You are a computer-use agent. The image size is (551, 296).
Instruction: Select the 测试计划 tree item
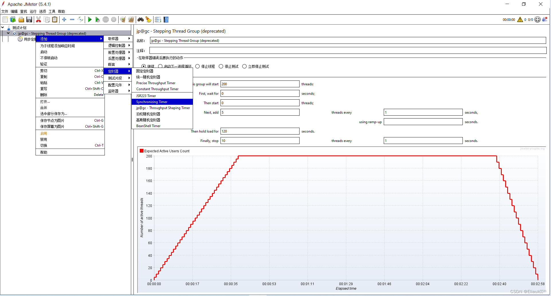[x=19, y=28]
